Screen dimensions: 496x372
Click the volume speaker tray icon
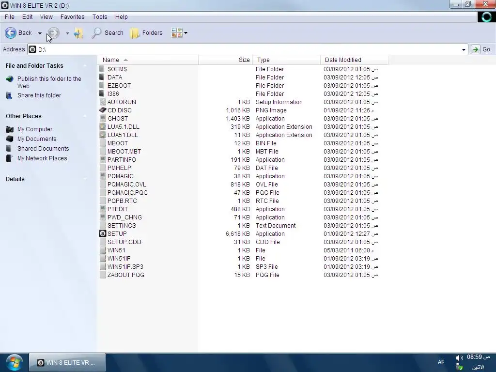[459, 358]
